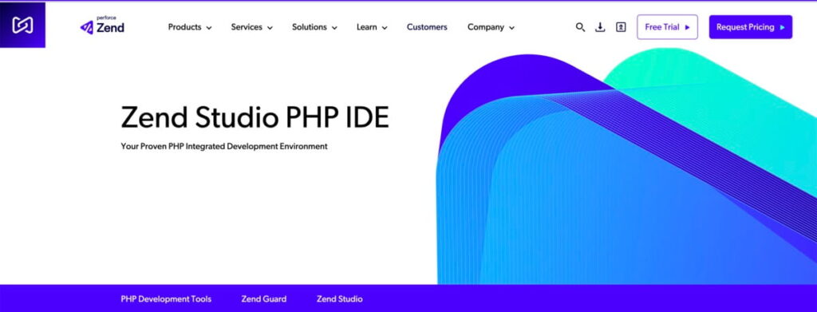Click the Perforce logo icon in corner

(22, 25)
